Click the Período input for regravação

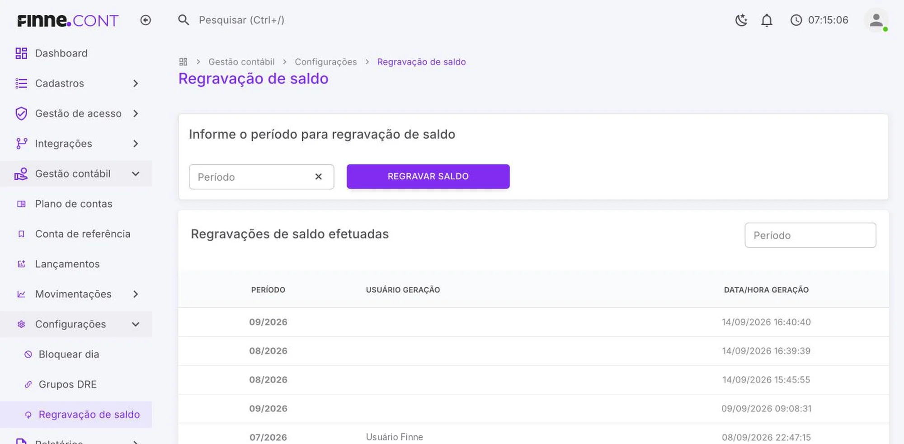261,177
